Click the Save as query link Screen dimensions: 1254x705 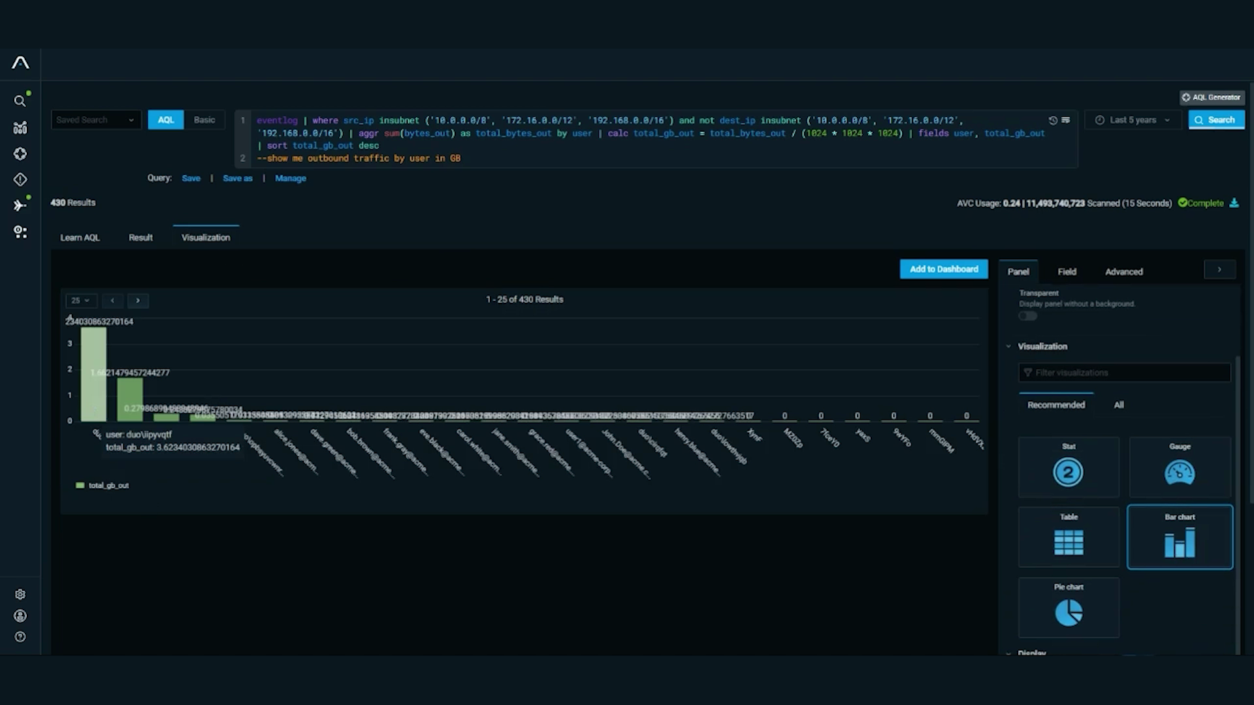coord(237,178)
